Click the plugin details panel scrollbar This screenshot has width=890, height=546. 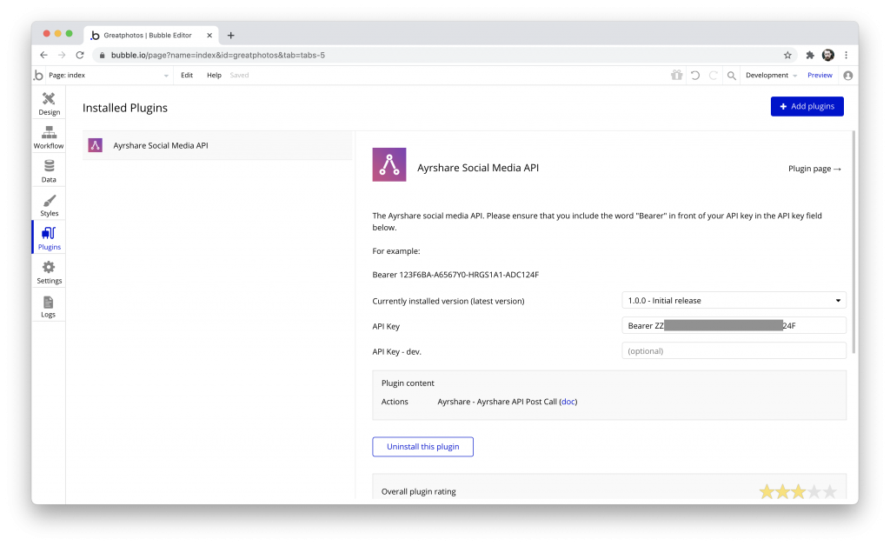tap(853, 242)
